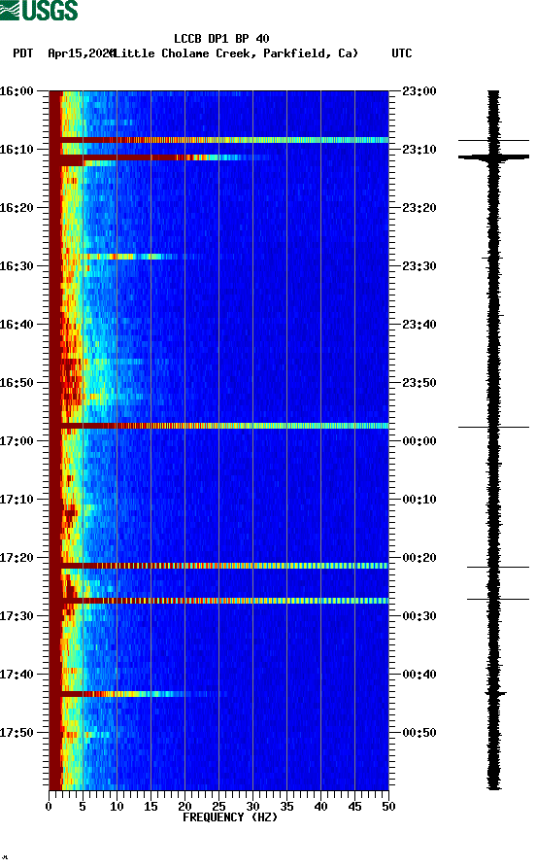Select the title text 'LCCB DP1 BP 40'
Viewport: 536px width, 868px height.
(x=221, y=39)
